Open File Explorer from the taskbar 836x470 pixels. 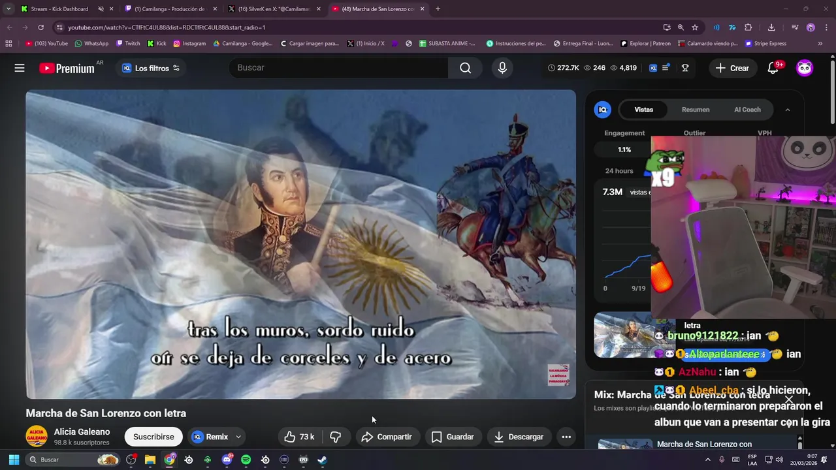click(150, 460)
